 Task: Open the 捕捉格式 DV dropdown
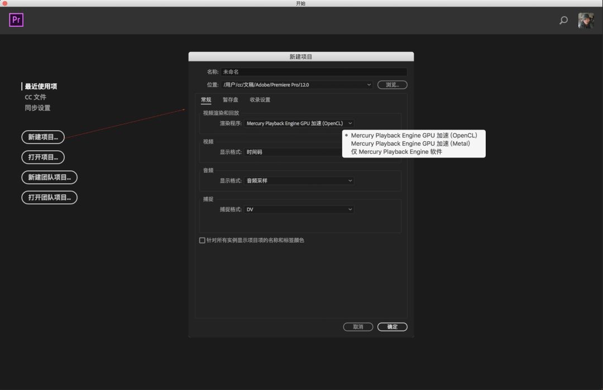point(299,210)
